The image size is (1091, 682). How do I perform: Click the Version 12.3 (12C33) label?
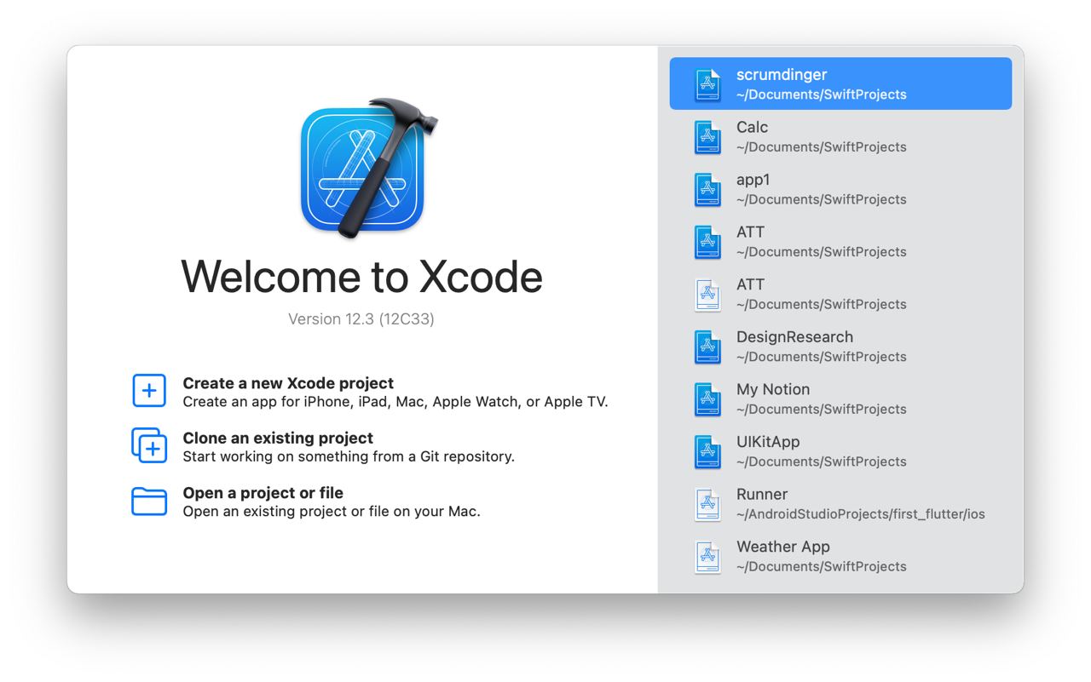(361, 319)
